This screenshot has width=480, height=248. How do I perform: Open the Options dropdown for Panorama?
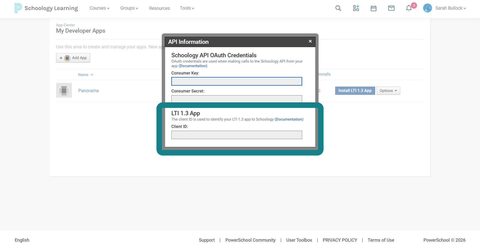388,91
